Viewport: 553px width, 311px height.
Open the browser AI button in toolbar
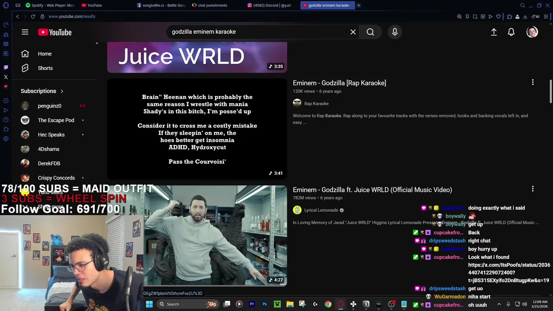(x=535, y=16)
